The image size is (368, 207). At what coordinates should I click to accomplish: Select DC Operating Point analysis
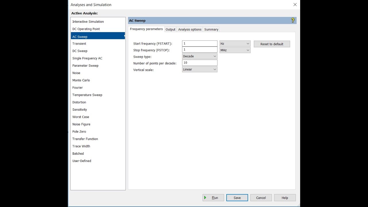click(98, 29)
